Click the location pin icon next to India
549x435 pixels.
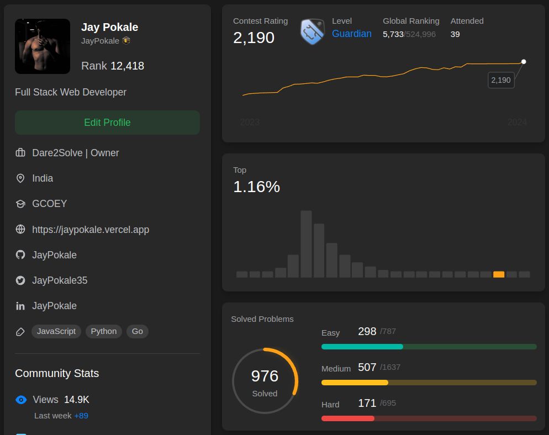[x=20, y=178]
